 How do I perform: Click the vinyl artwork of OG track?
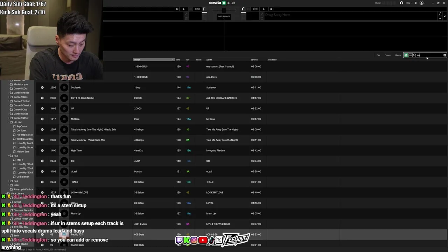coord(64,161)
